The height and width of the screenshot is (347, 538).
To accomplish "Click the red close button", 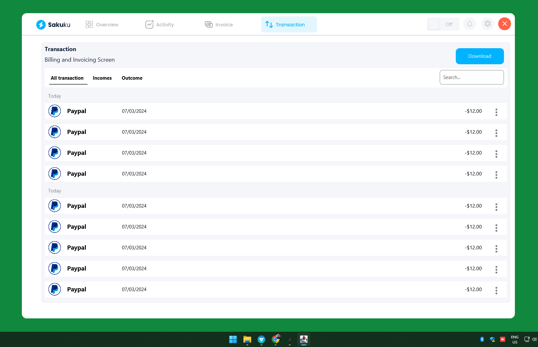I will click(x=504, y=24).
